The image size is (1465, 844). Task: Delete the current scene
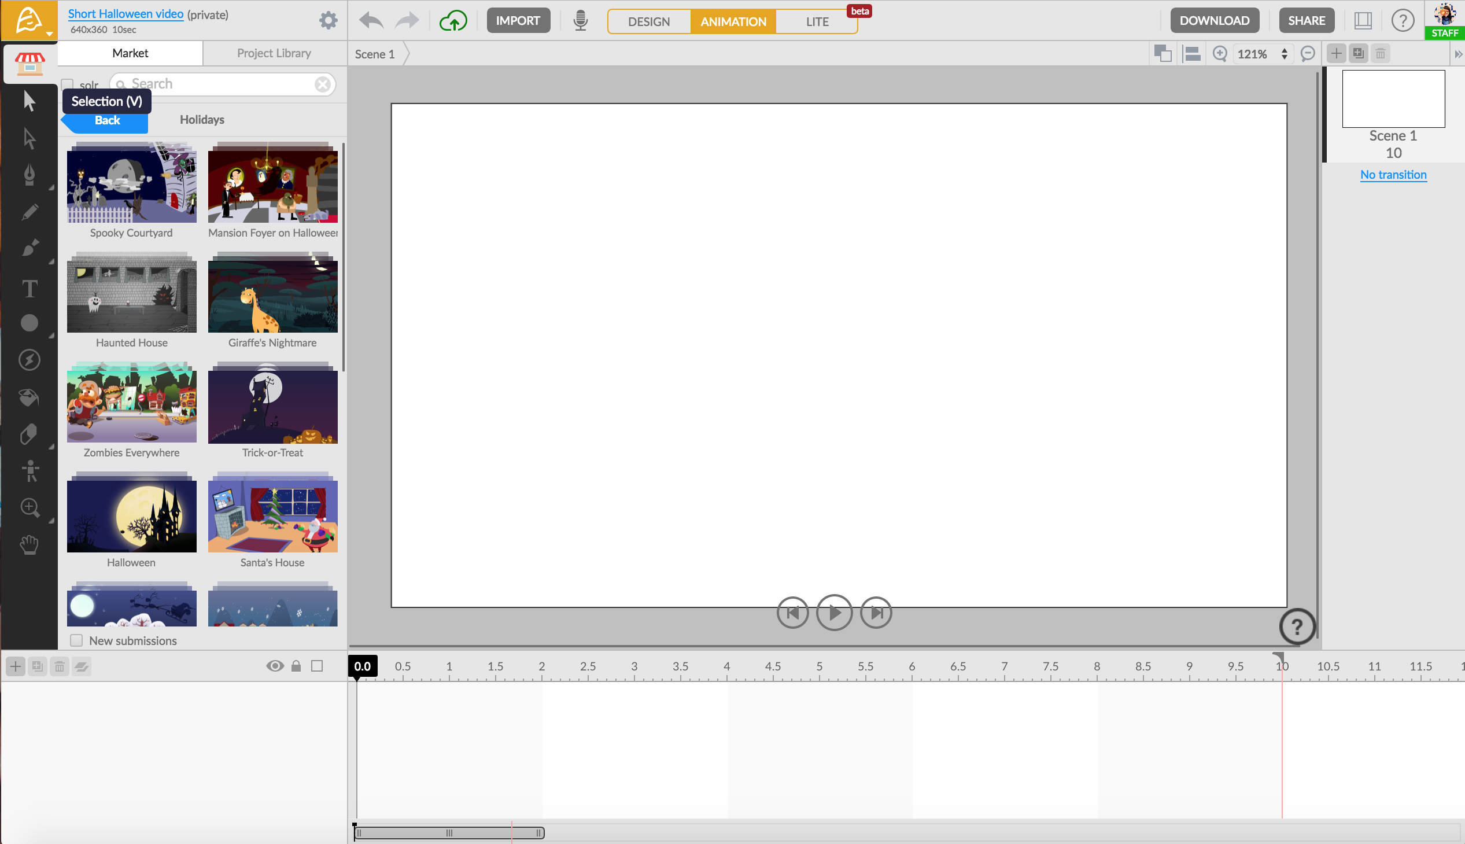(x=1381, y=54)
